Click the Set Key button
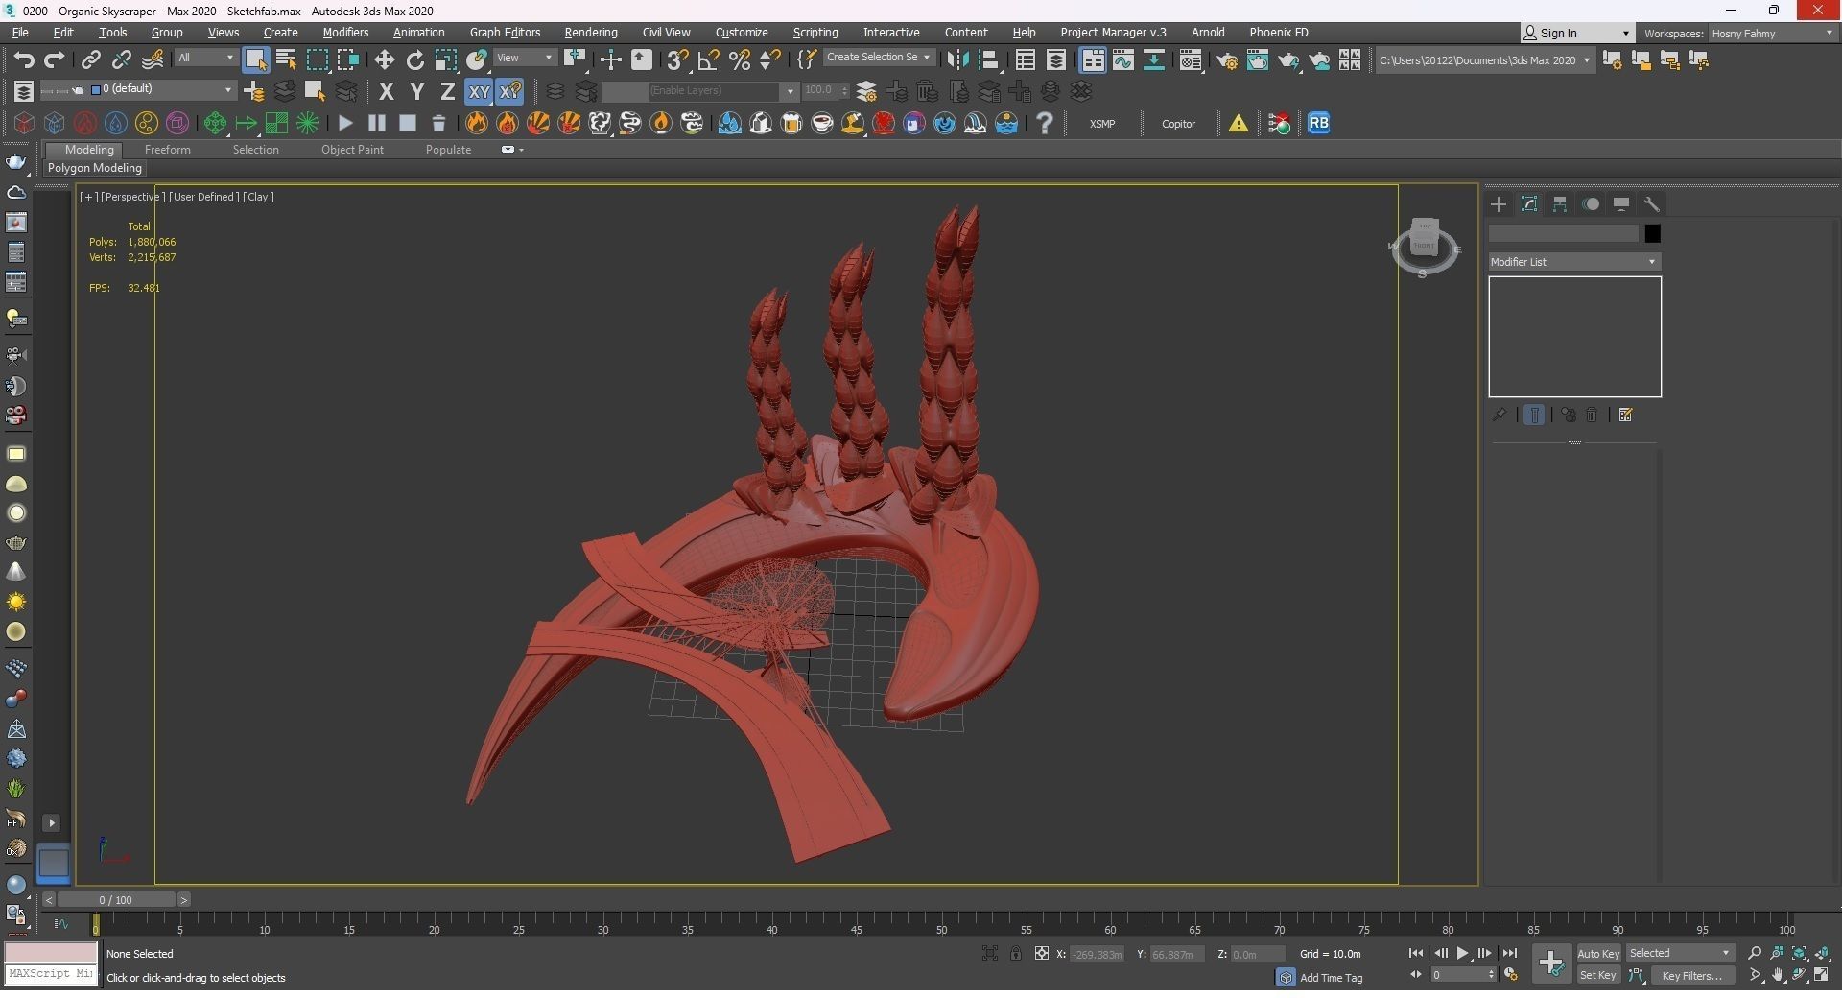1842x998 pixels. click(x=1598, y=976)
